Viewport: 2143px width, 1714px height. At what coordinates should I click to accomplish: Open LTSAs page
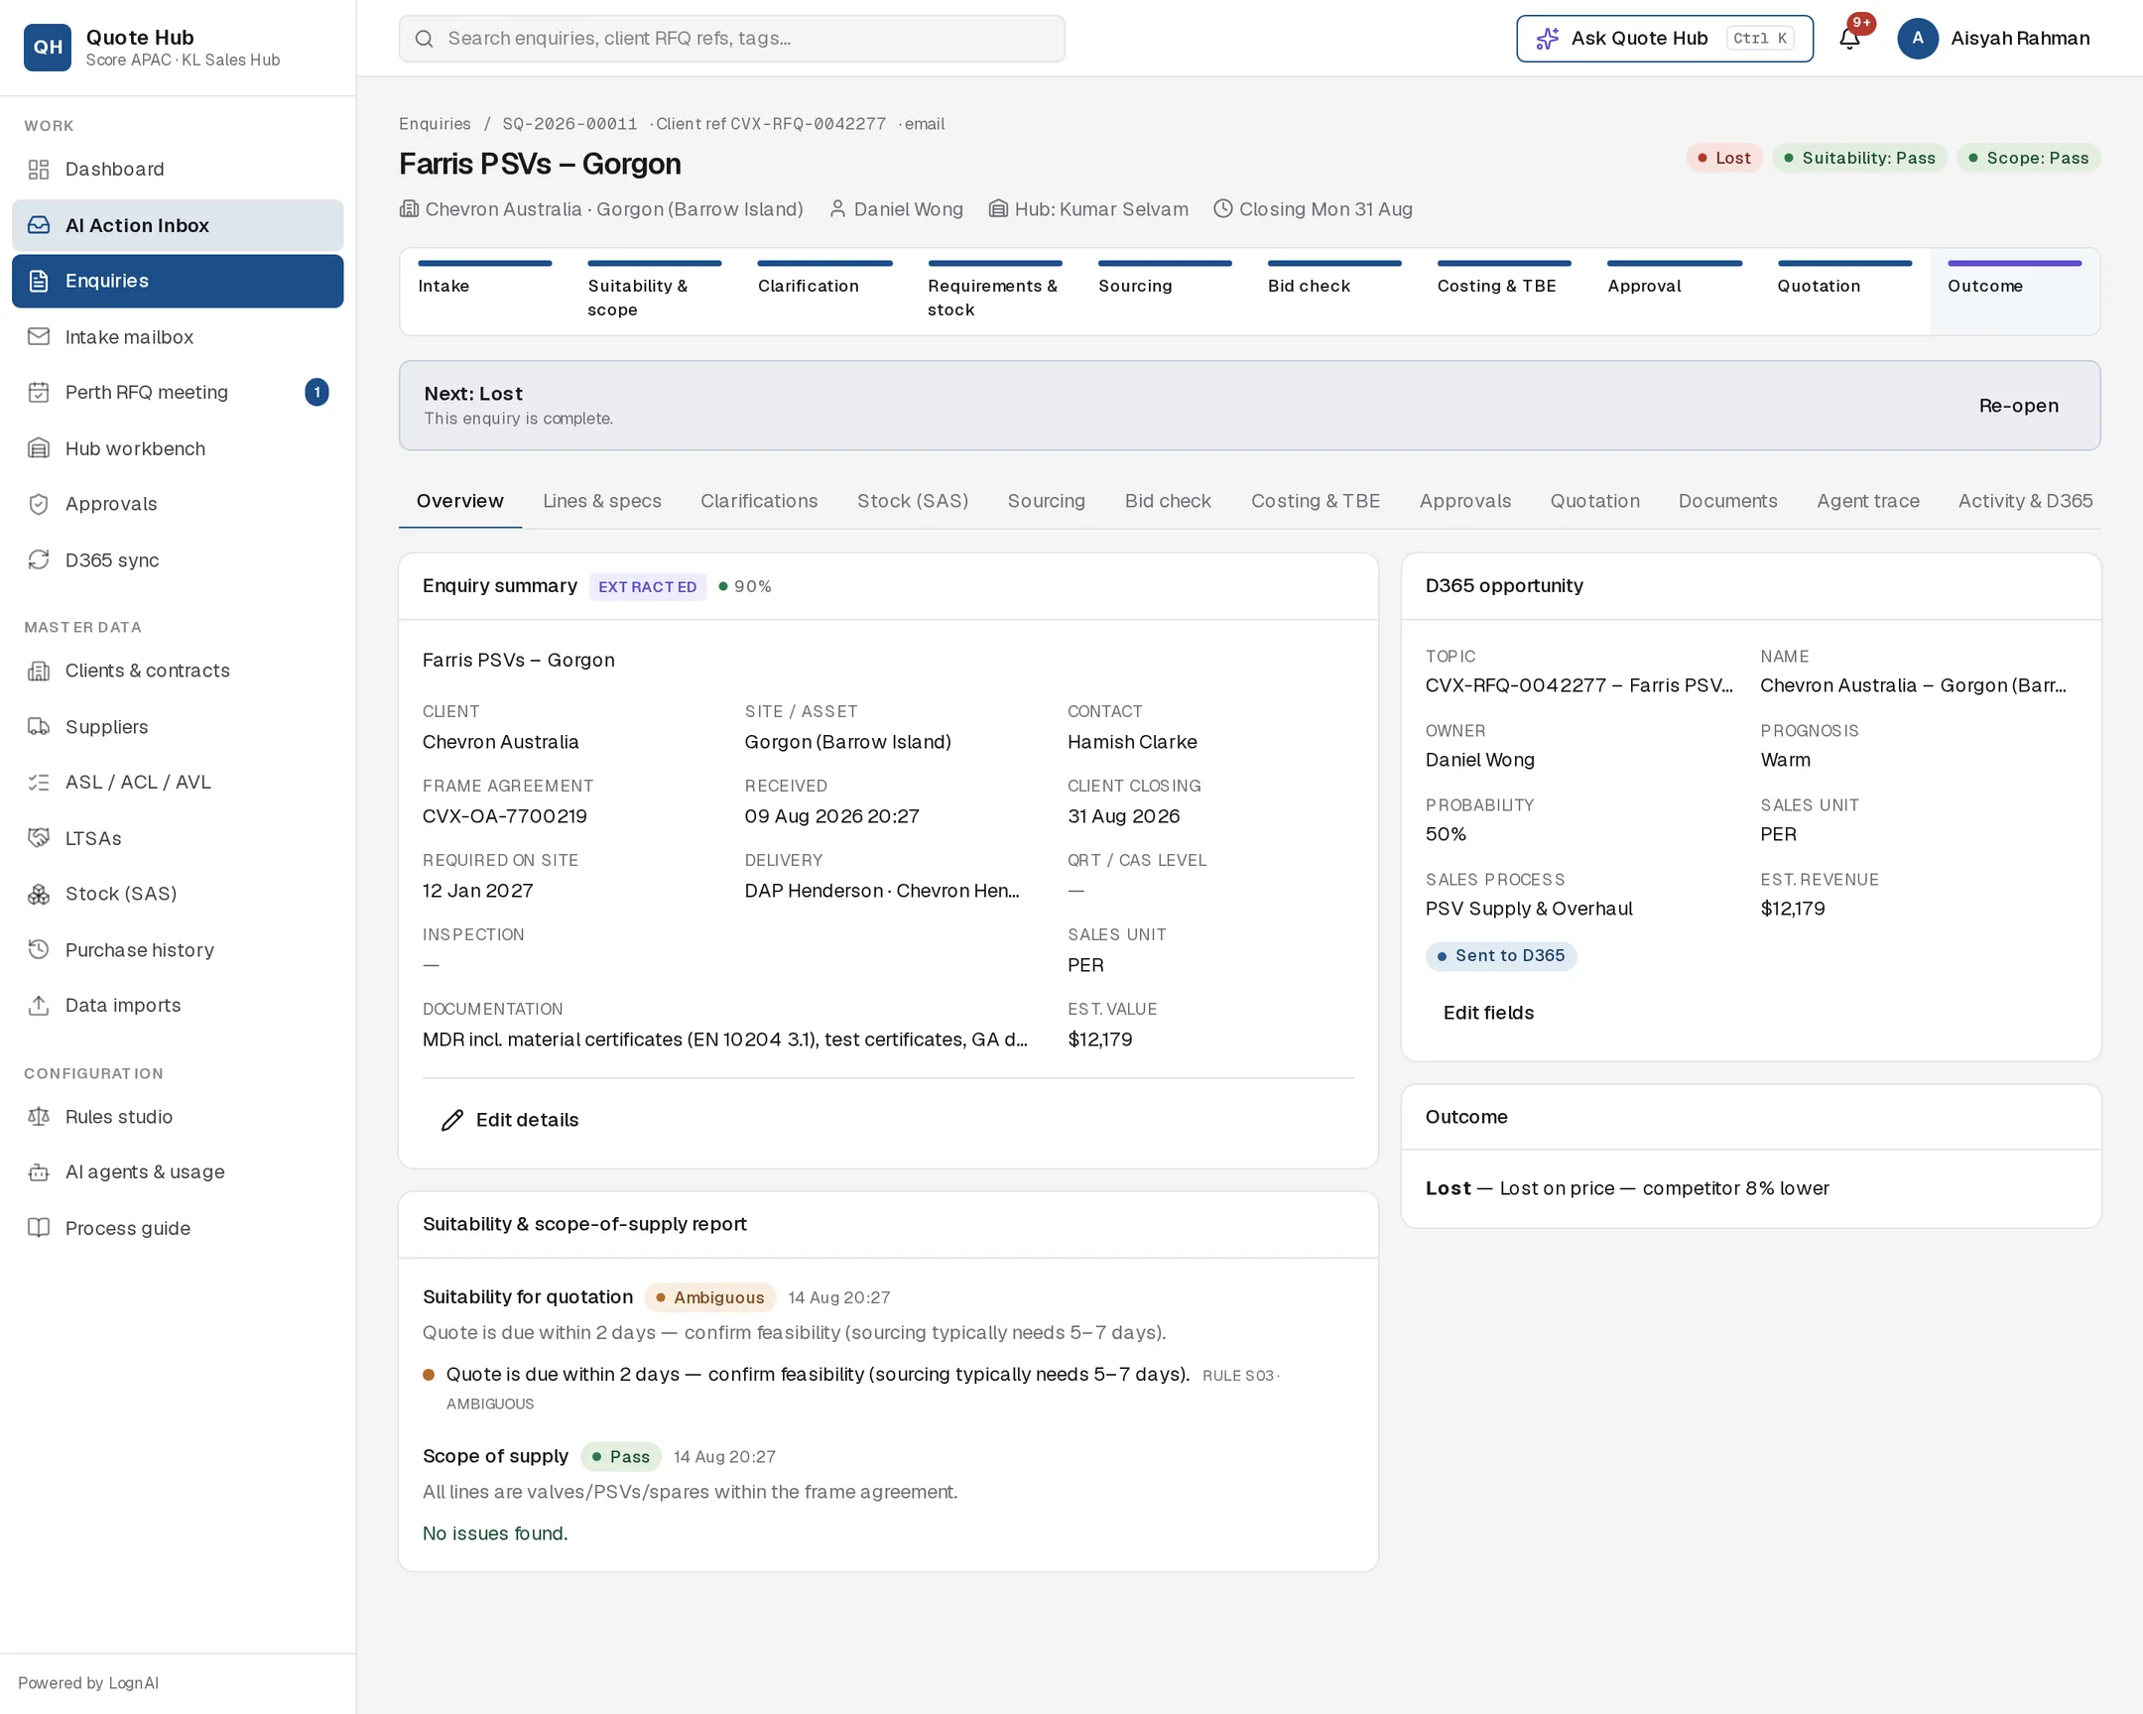click(x=178, y=838)
